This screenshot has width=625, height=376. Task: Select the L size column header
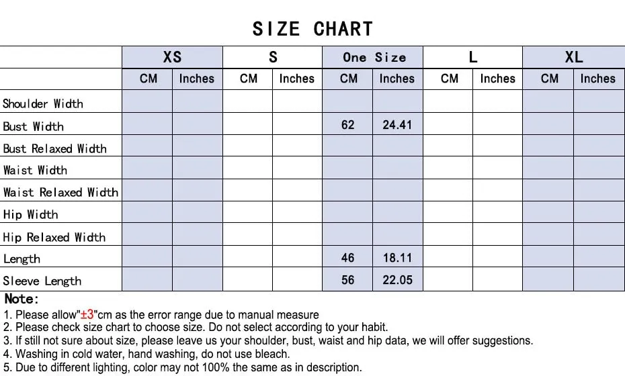472,57
